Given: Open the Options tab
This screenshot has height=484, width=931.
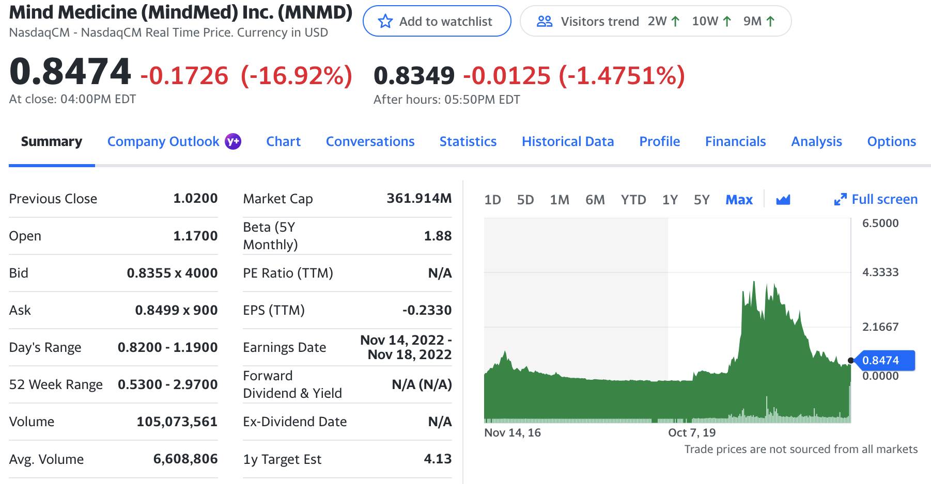Looking at the screenshot, I should (x=892, y=141).
